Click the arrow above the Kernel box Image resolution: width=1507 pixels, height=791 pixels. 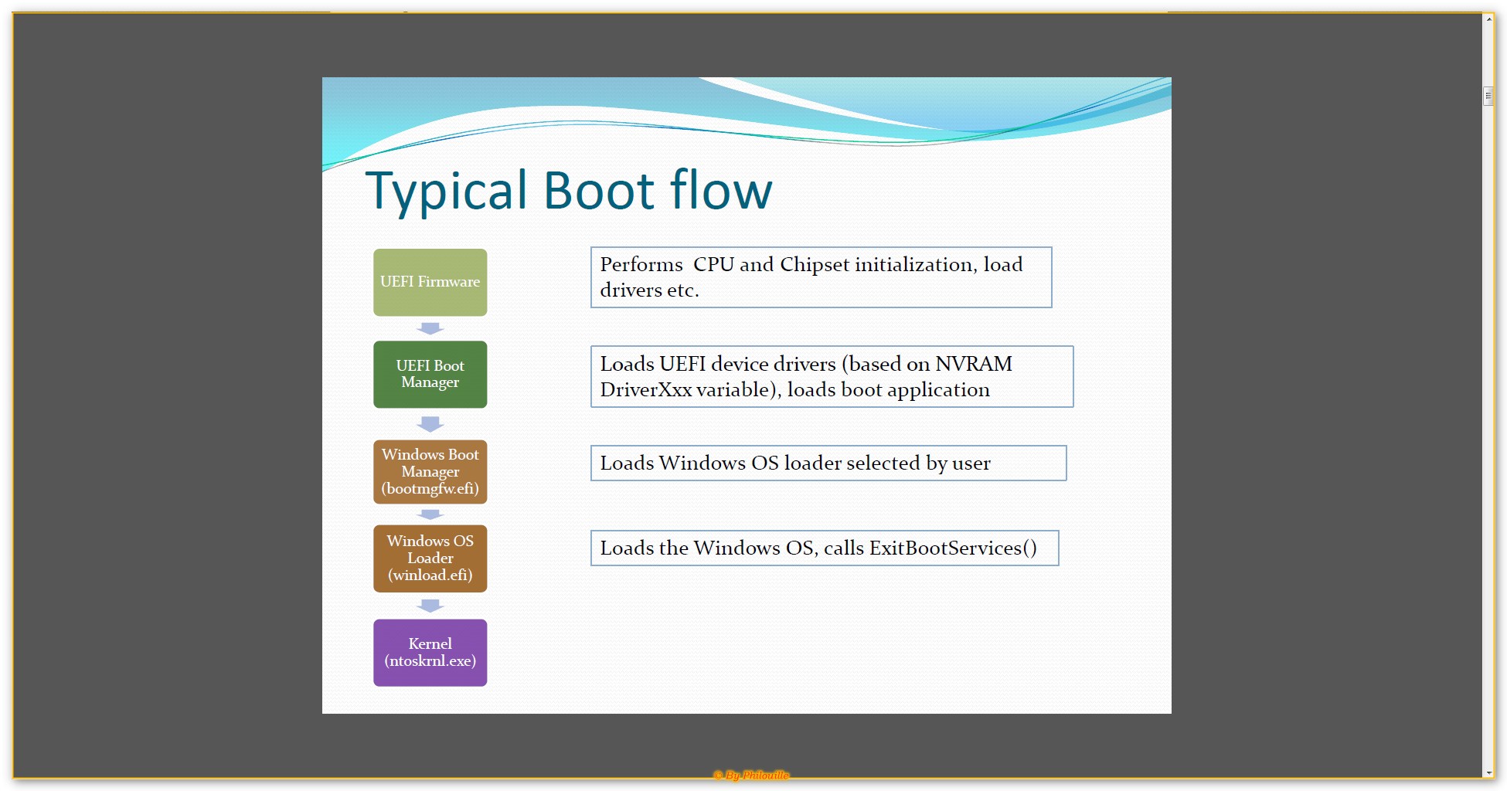[x=430, y=606]
